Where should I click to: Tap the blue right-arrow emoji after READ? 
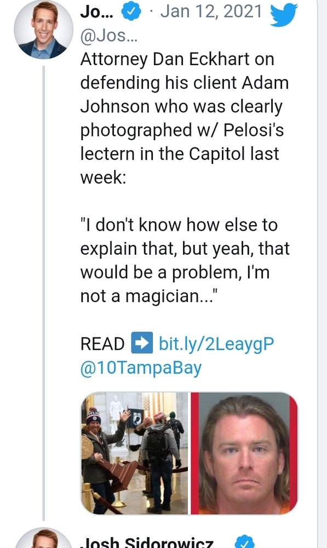click(141, 342)
